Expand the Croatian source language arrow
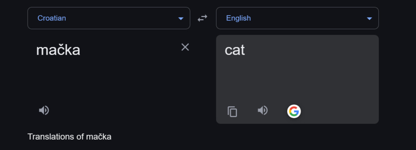 point(181,19)
